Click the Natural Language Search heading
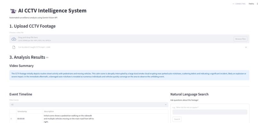This screenshot has width=258, height=123. pos(189,94)
